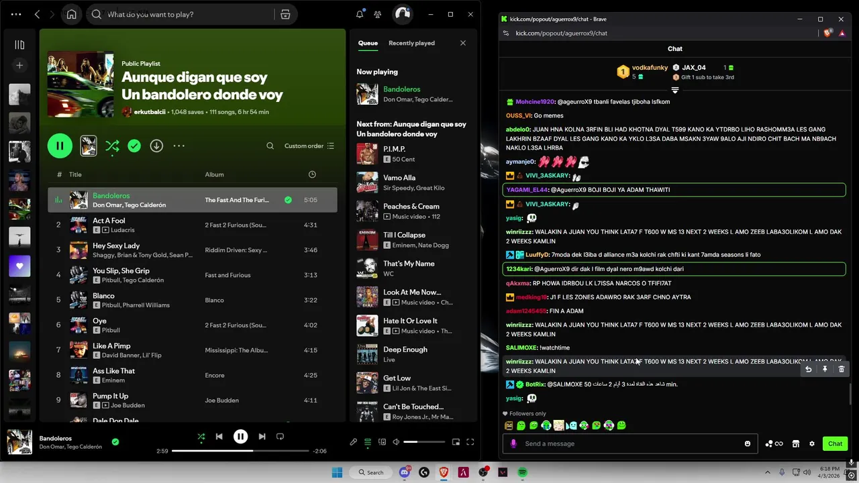Open Spotify notifications bell
The height and width of the screenshot is (483, 859).
[360, 14]
